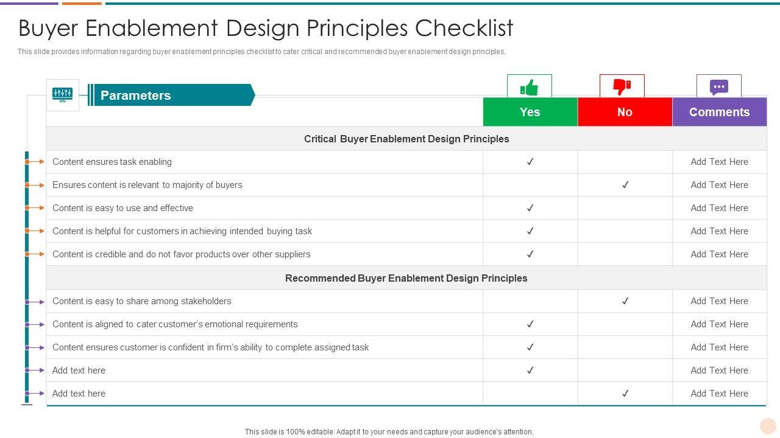780x438 pixels.
Task: Click Add Text Here comment for intended buying task row
Action: (720, 231)
